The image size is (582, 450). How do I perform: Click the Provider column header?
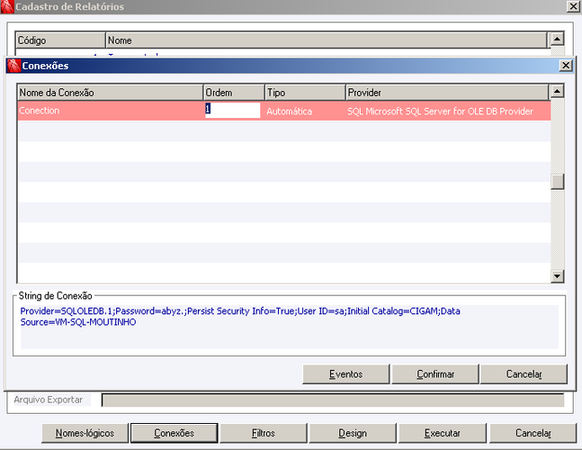click(447, 93)
